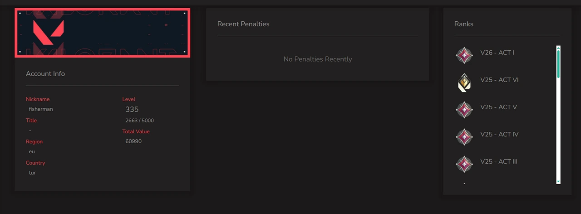Click the Recent Penalties heading
Image resolution: width=581 pixels, height=214 pixels.
pos(243,24)
